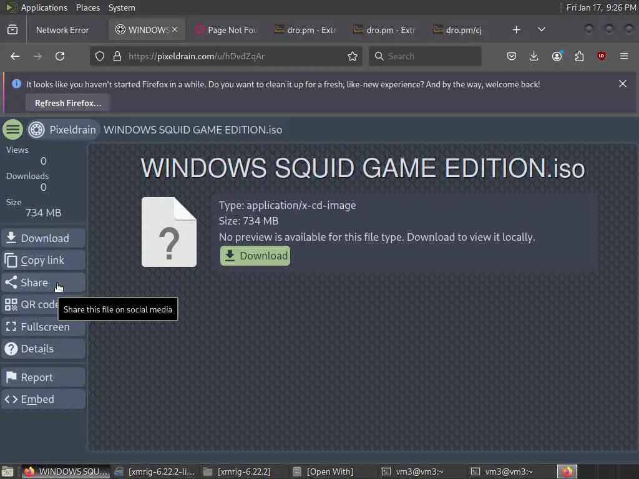
Task: Toggle the Pixeldrain hamburger menu icon
Action: pos(12,130)
